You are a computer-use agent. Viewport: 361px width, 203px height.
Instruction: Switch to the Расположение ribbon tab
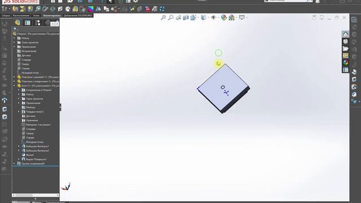tap(21, 16)
